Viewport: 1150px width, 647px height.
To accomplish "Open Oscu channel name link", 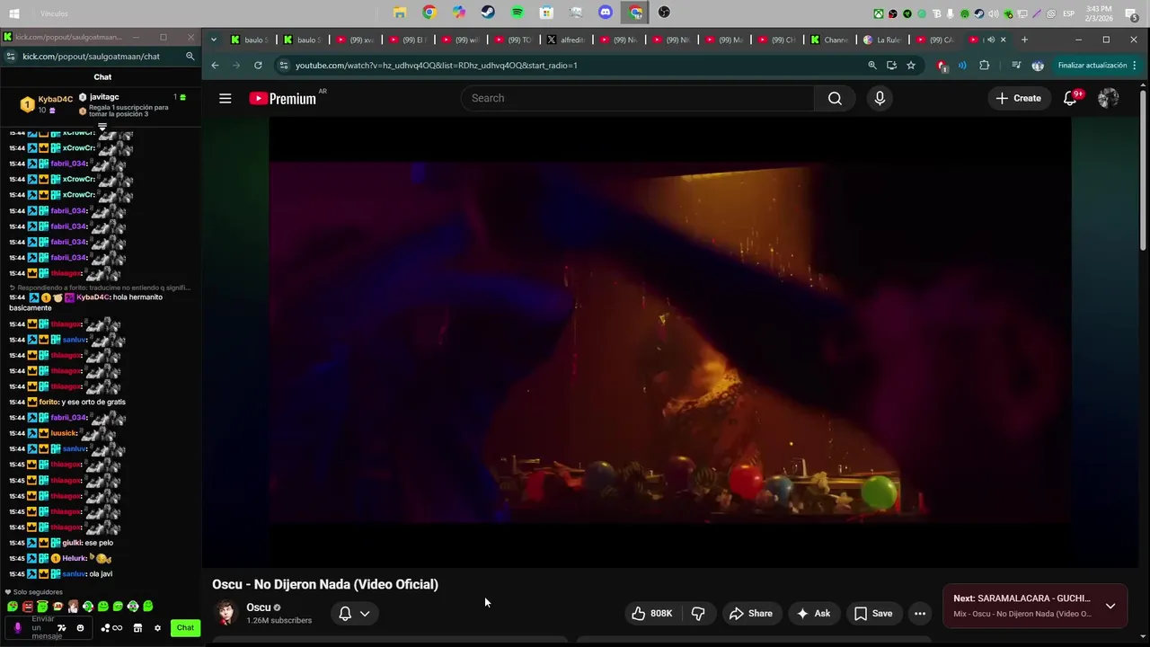I will [259, 607].
